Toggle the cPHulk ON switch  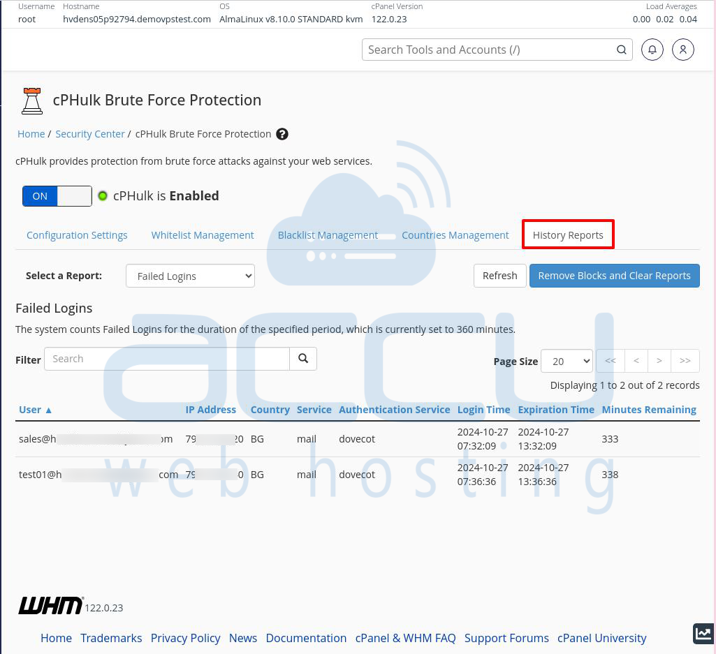click(57, 196)
